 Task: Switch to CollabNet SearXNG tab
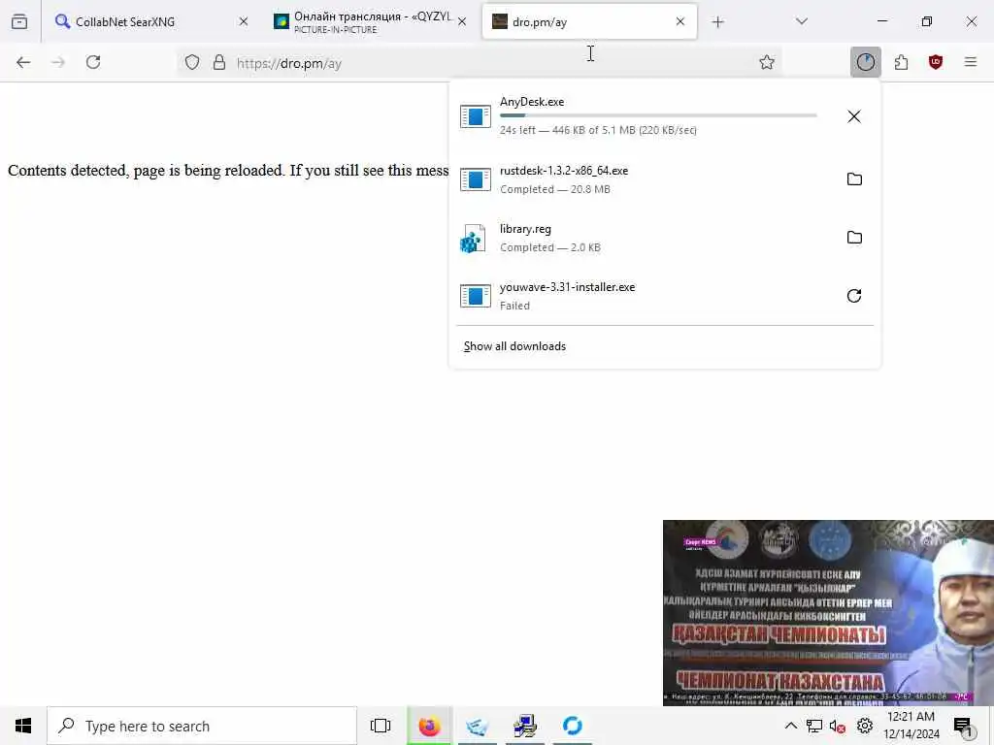click(150, 22)
